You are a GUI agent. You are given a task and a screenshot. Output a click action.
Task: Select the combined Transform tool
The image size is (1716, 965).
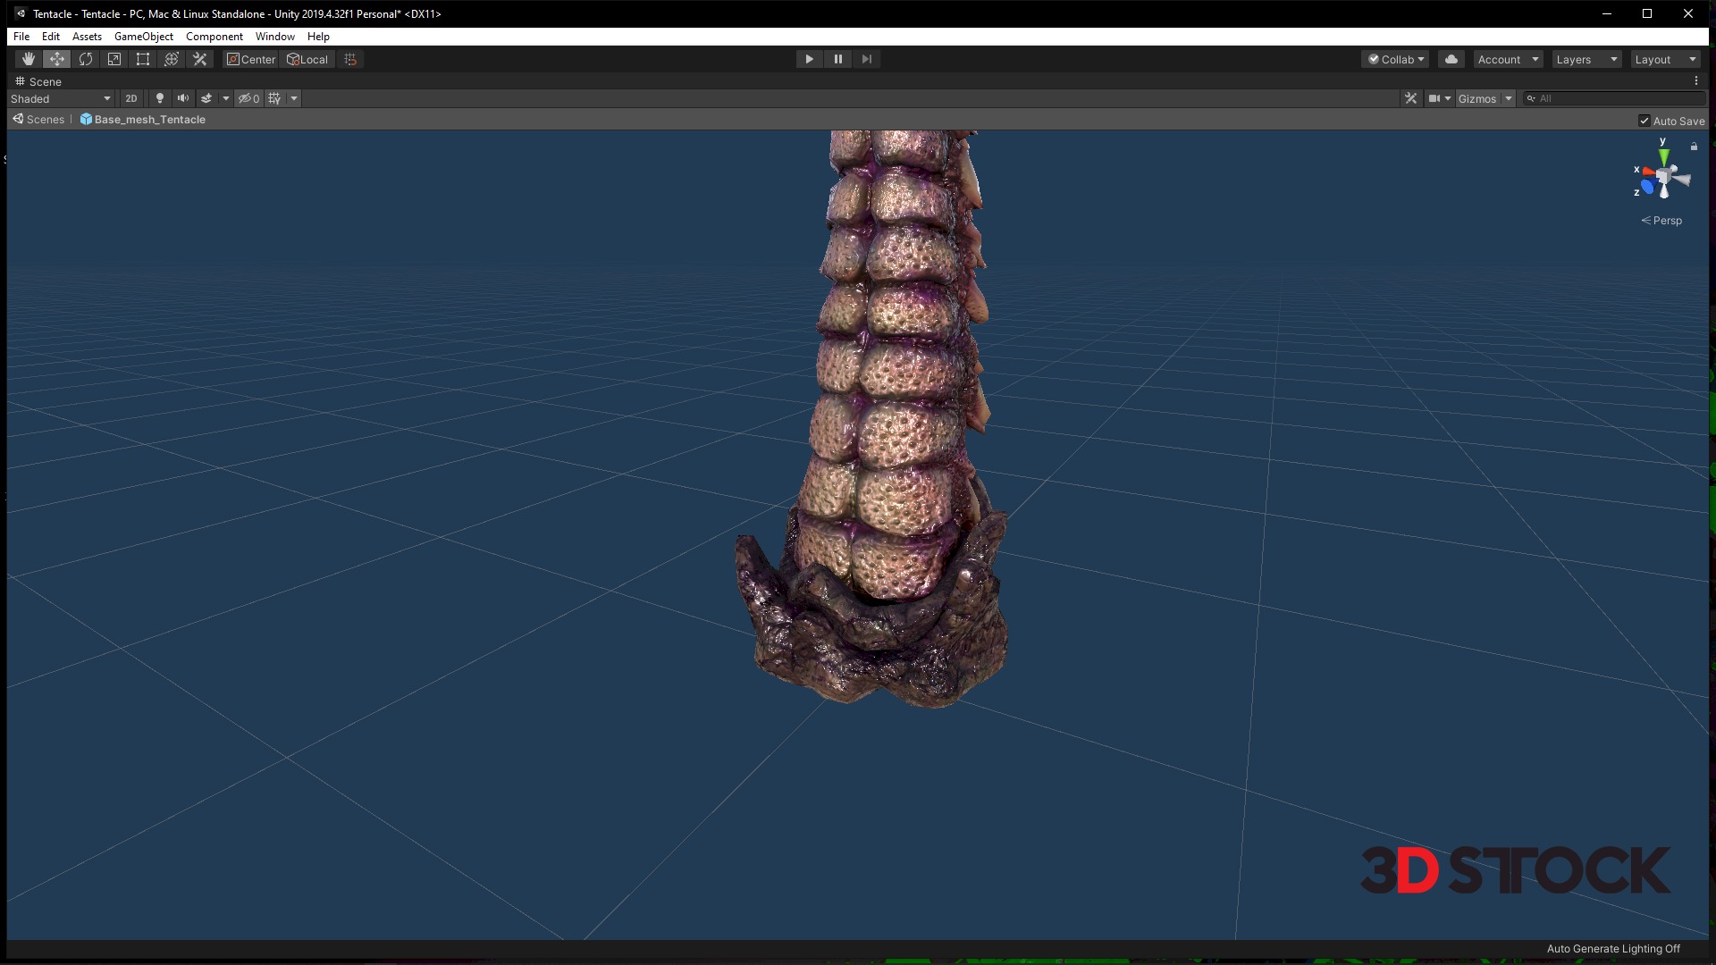click(172, 59)
